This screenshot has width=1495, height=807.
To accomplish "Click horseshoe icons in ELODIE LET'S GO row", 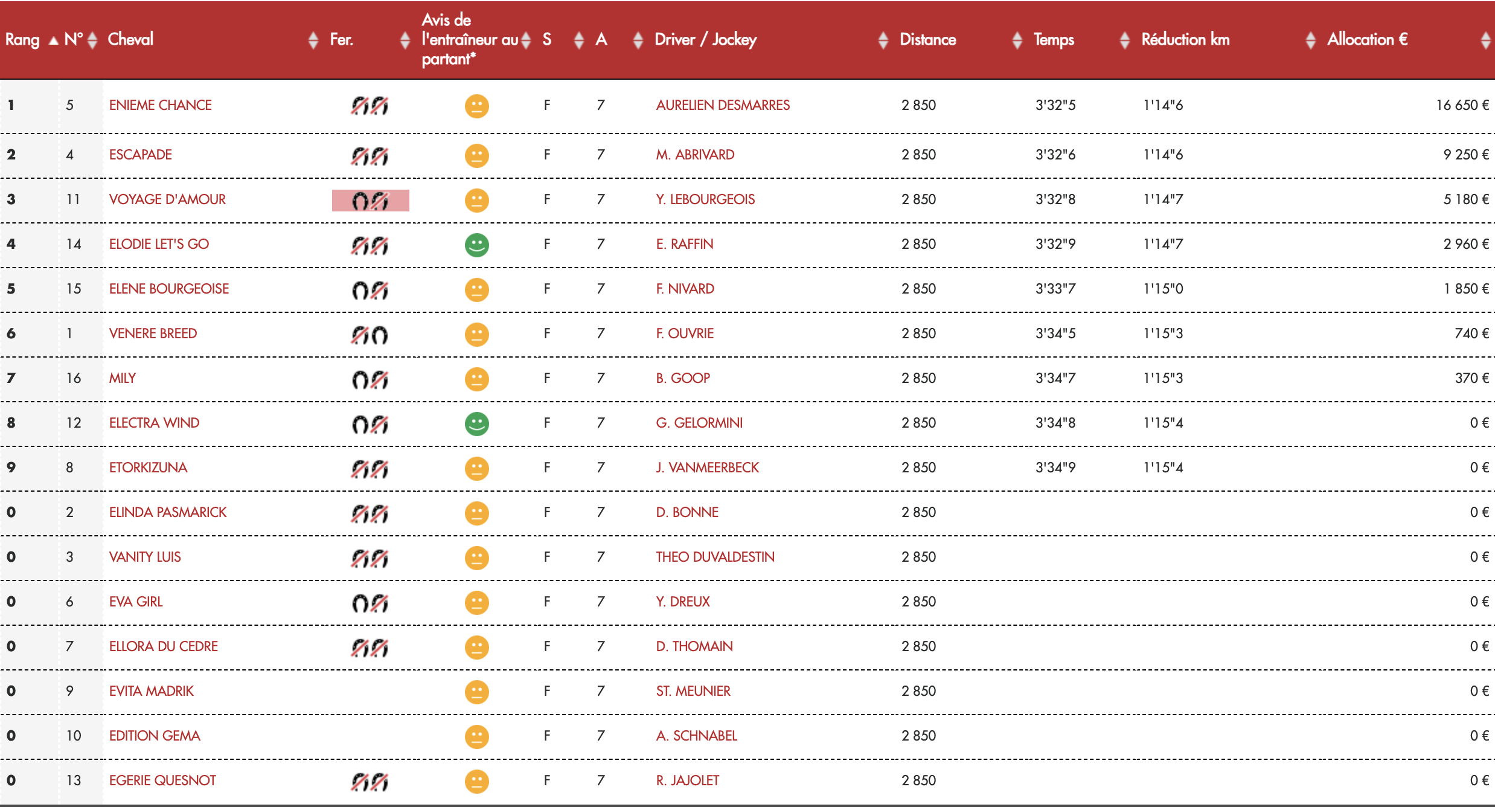I will [370, 245].
